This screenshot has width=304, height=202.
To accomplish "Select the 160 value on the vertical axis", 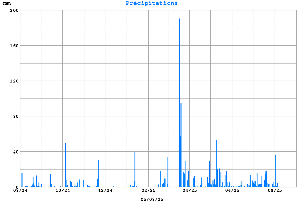I will coord(15,46).
